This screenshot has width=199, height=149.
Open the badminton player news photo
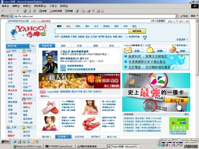point(50,61)
